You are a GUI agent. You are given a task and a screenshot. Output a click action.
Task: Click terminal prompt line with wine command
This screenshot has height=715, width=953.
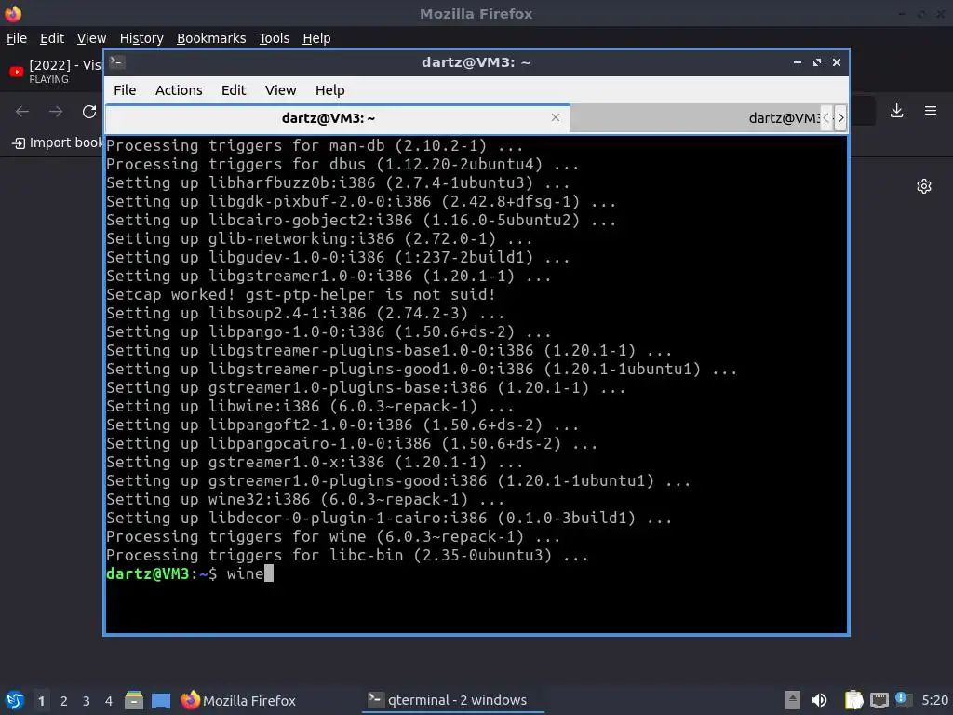pyautogui.click(x=190, y=573)
